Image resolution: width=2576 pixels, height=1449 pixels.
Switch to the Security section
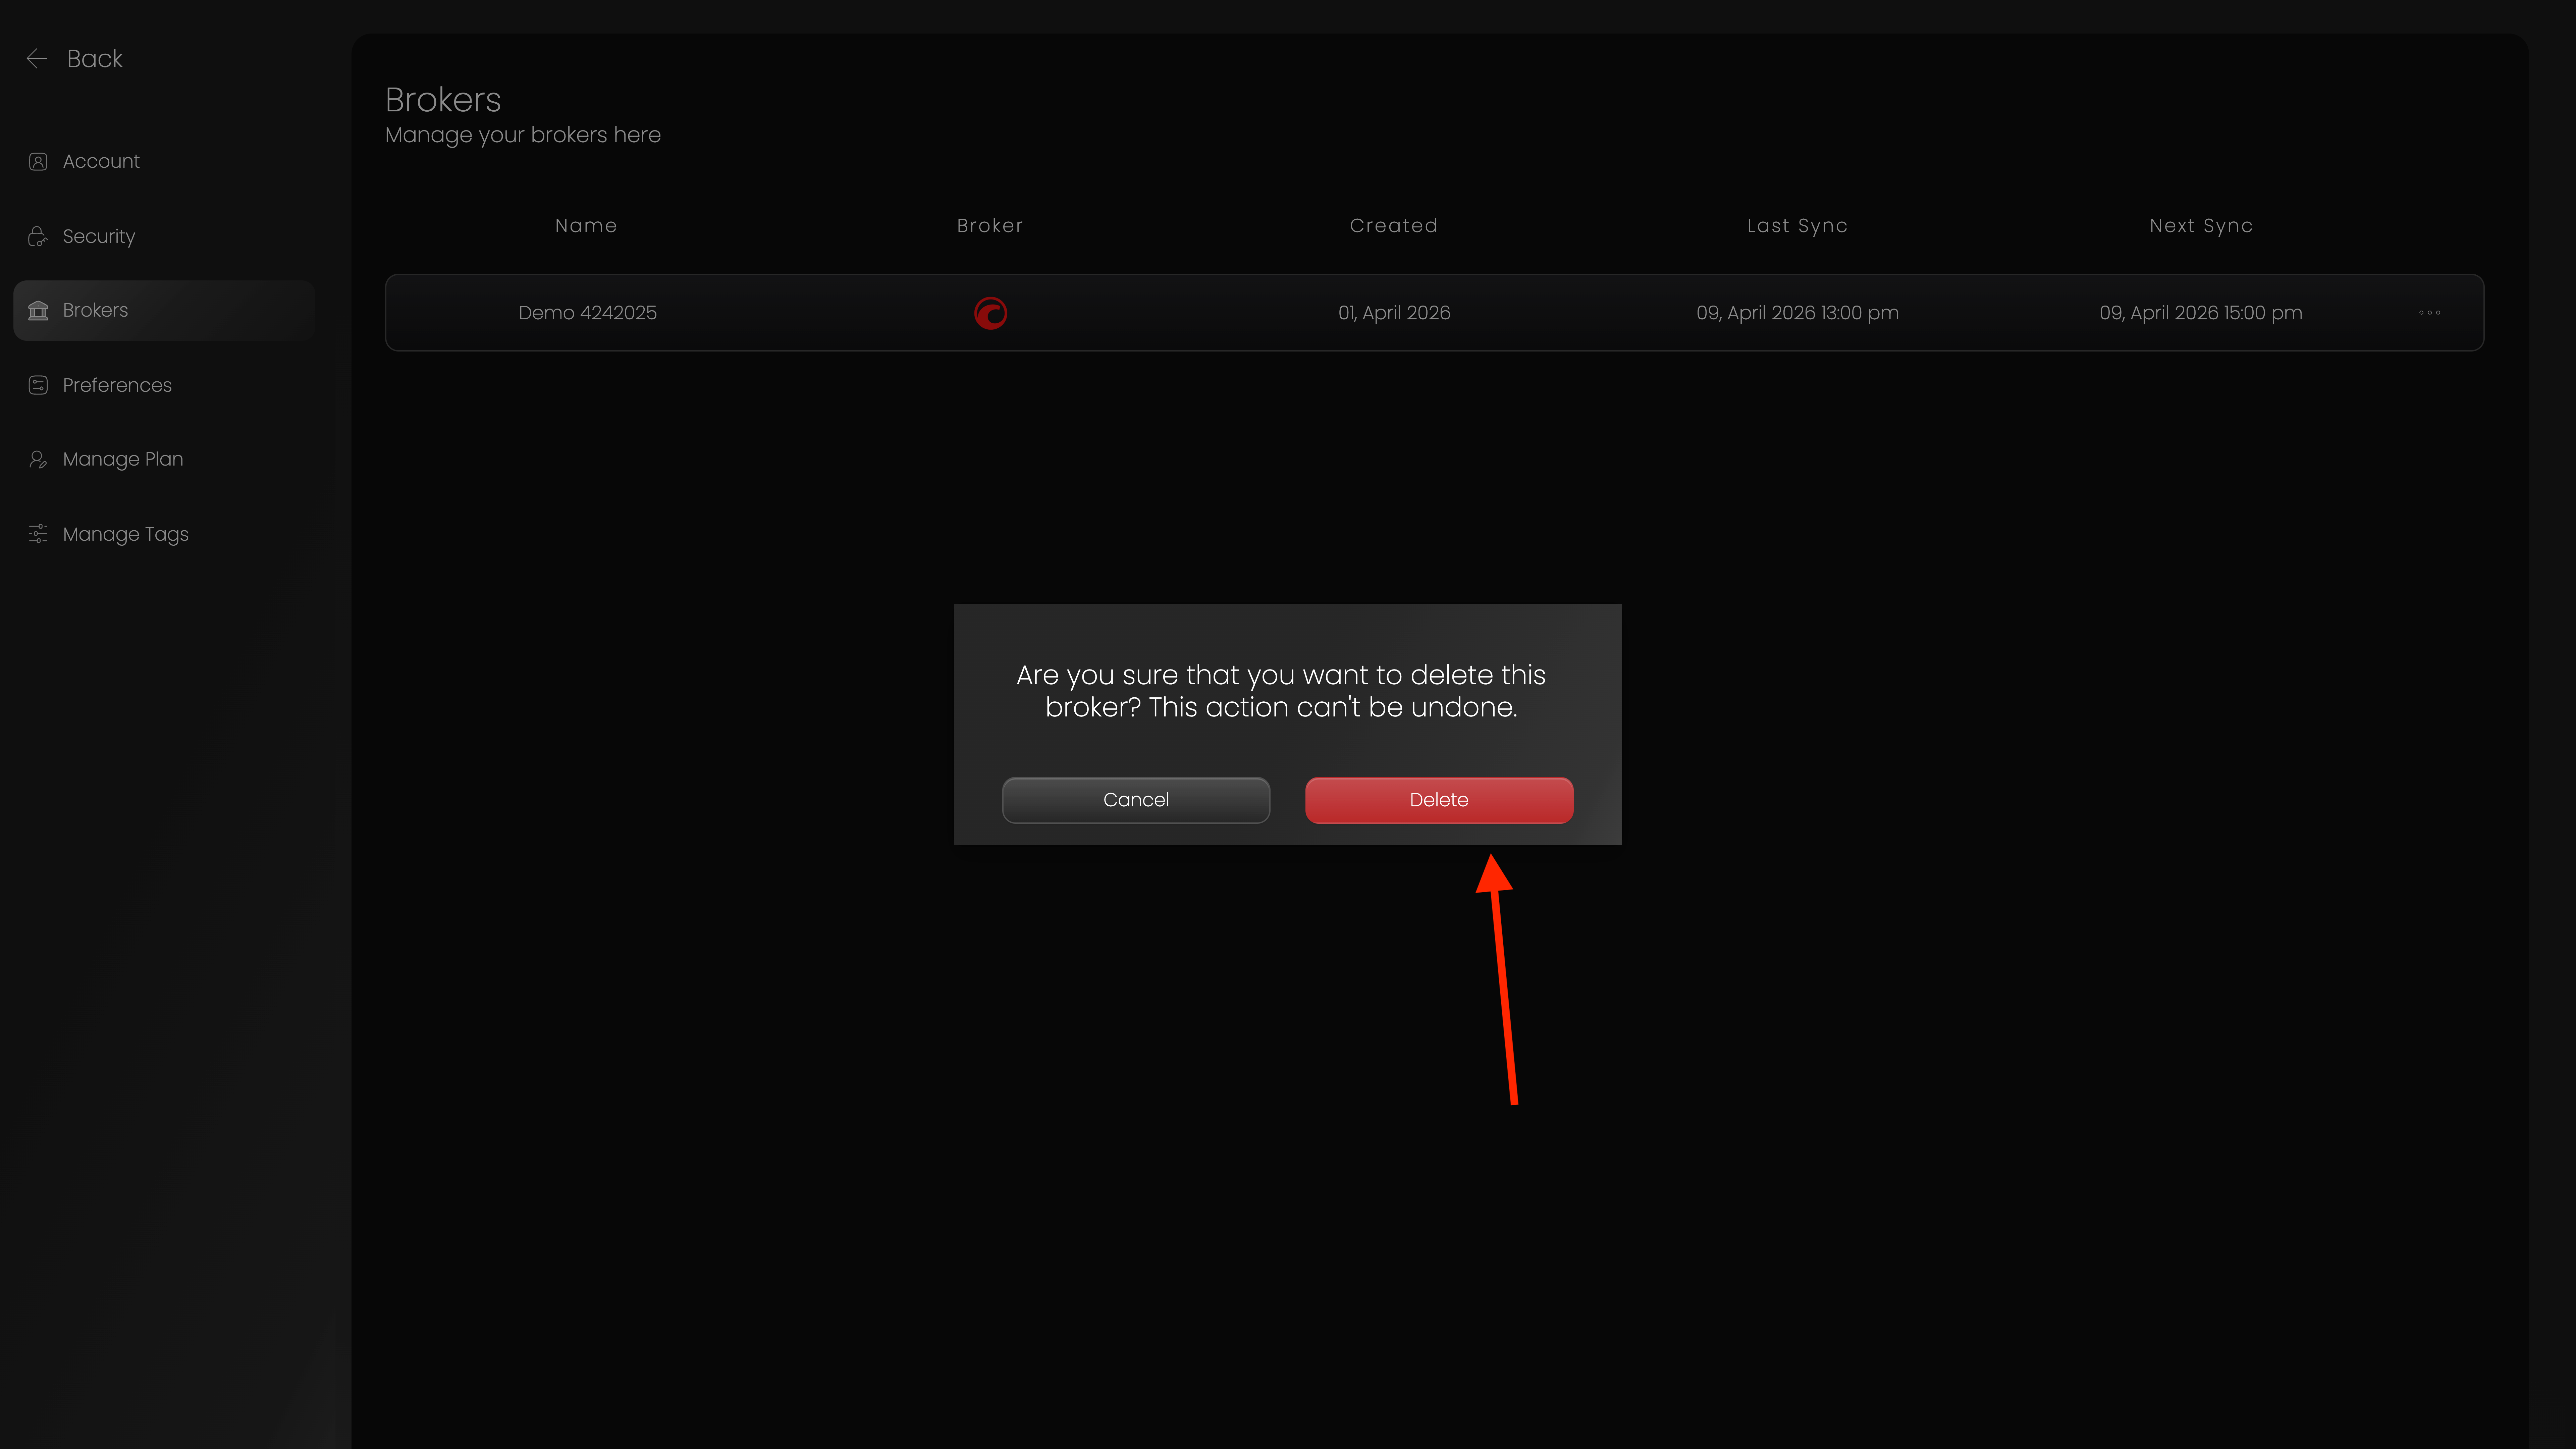pos(98,236)
